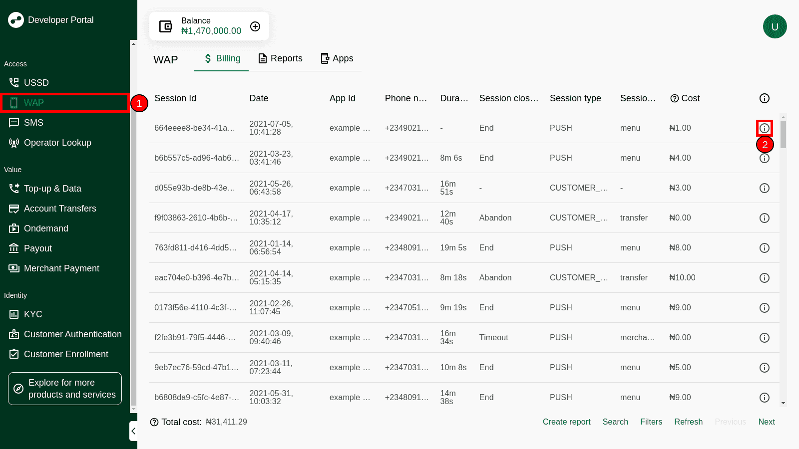Open info for session 664eeee8
This screenshot has width=799, height=449.
(x=764, y=128)
